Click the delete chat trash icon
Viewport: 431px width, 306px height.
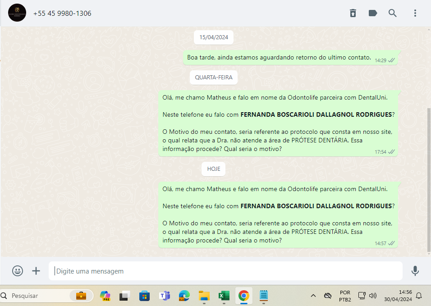[x=353, y=13]
